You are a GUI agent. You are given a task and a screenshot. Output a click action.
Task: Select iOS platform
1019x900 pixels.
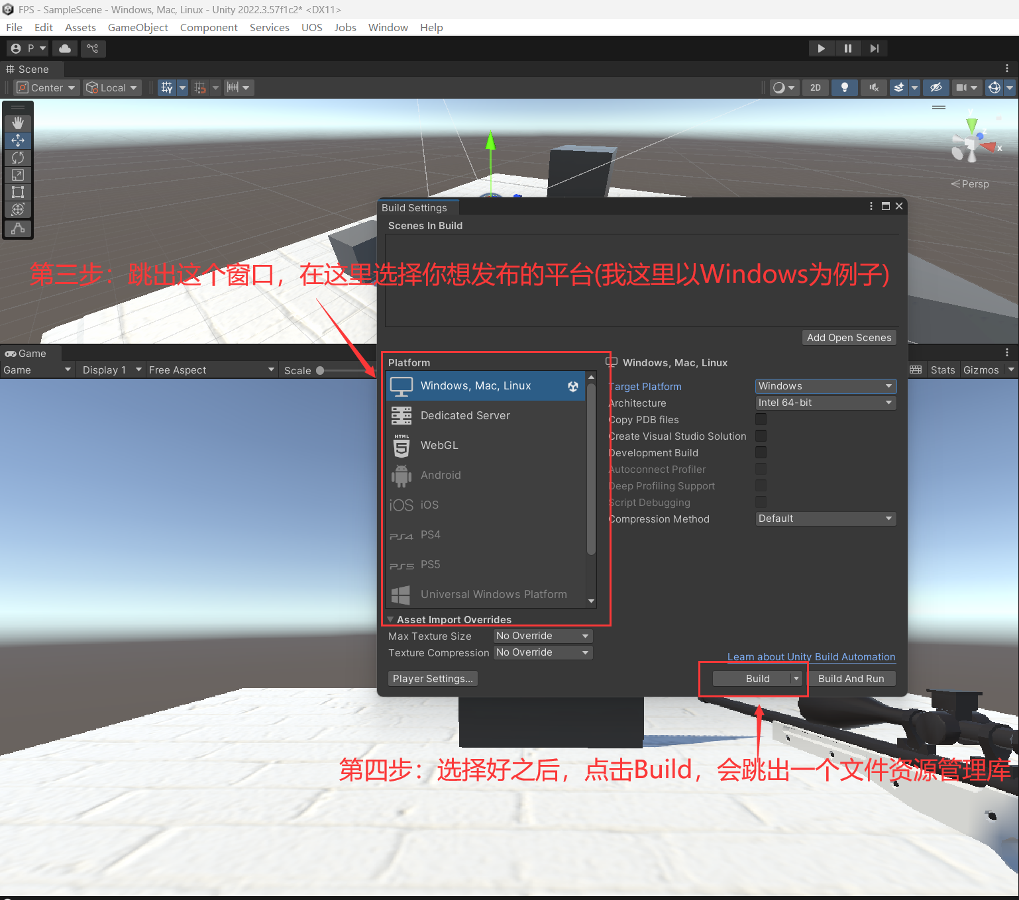(486, 505)
